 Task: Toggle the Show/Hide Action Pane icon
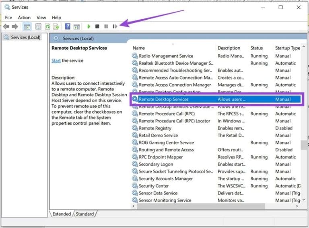pyautogui.click(x=76, y=26)
